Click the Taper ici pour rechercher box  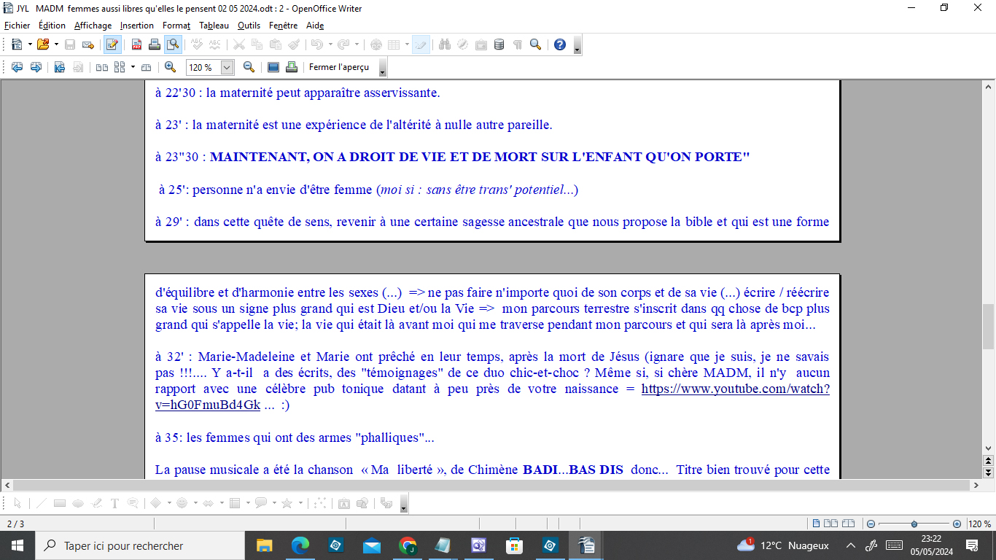(x=139, y=545)
